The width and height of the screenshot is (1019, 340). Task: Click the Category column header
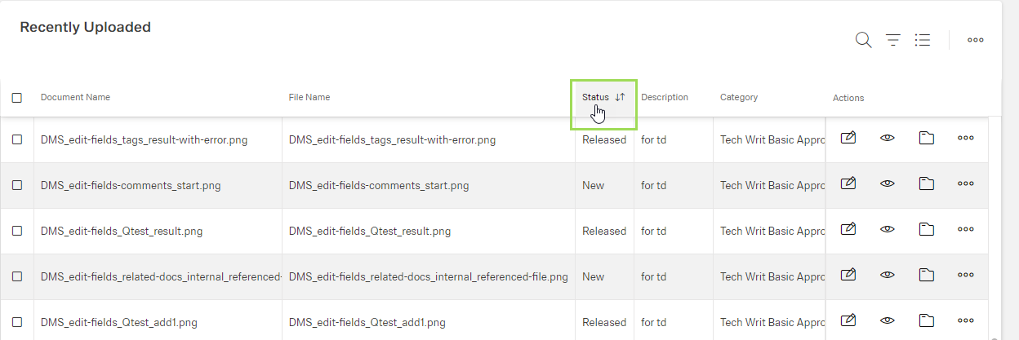tap(739, 97)
